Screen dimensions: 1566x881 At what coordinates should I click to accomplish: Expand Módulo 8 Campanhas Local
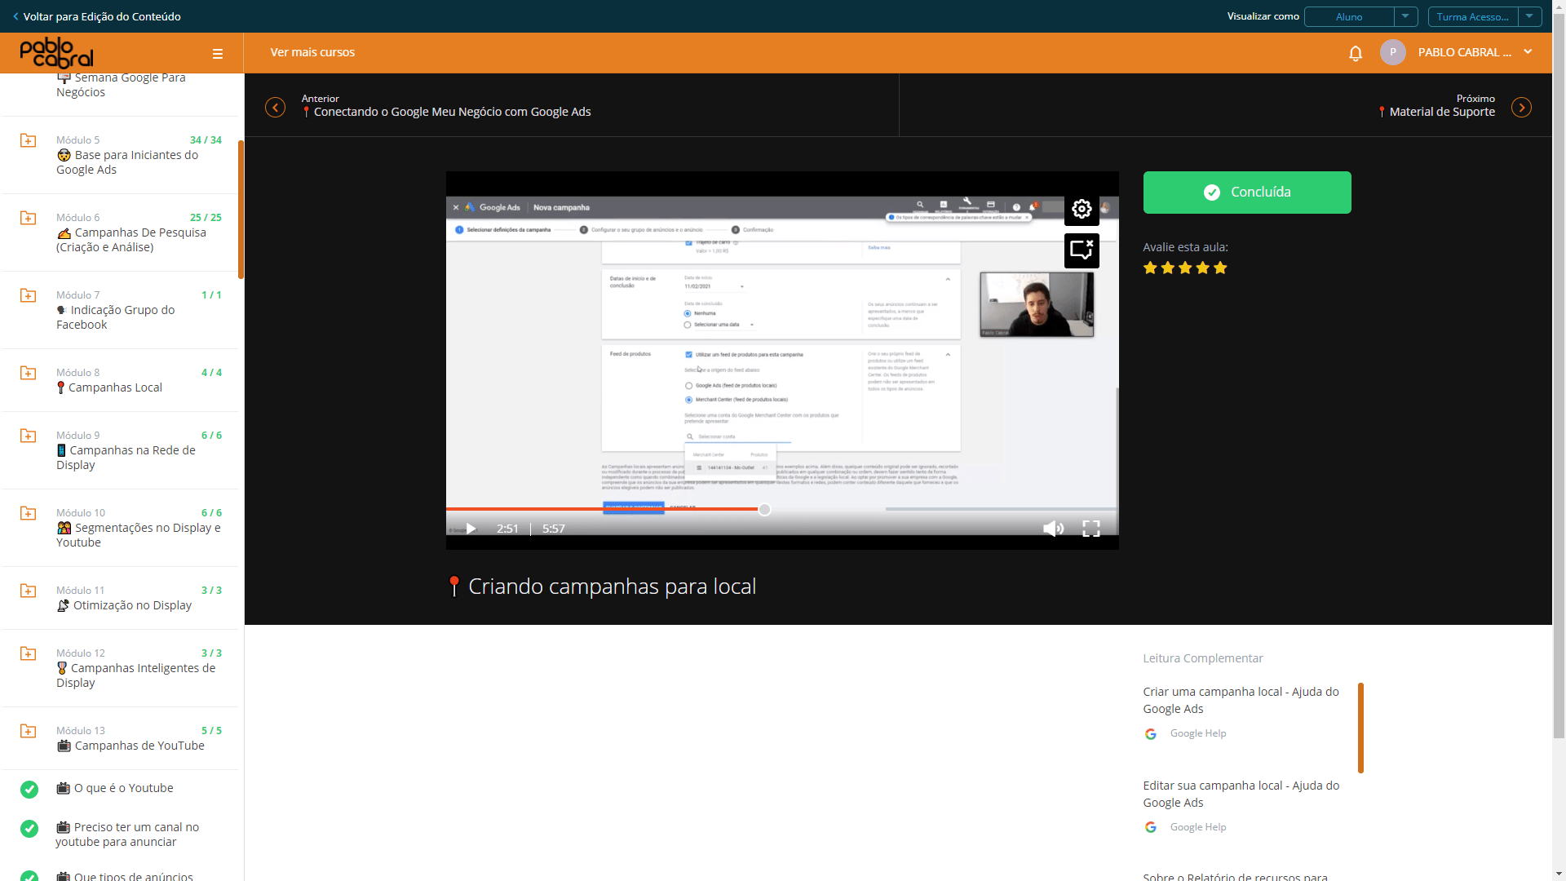coord(121,380)
